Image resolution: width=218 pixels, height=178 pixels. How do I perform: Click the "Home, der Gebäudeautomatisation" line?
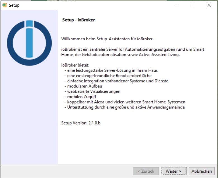click(x=120, y=55)
